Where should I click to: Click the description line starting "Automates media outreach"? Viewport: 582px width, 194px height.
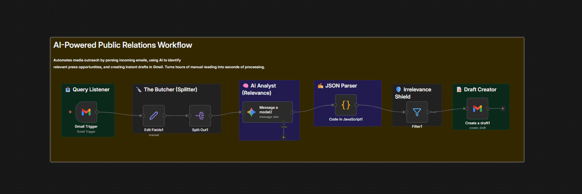[x=117, y=60]
